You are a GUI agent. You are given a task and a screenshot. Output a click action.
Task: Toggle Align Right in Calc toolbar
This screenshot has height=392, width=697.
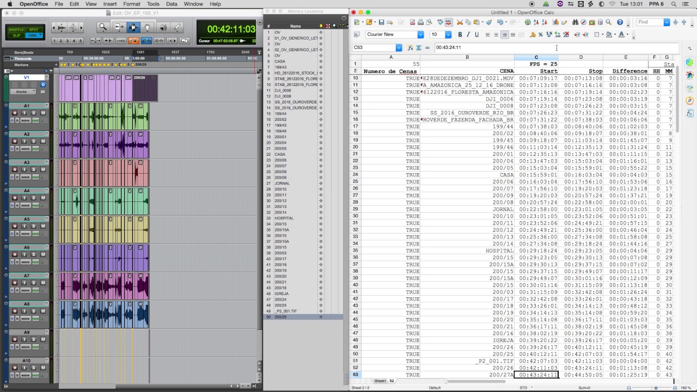(505, 34)
